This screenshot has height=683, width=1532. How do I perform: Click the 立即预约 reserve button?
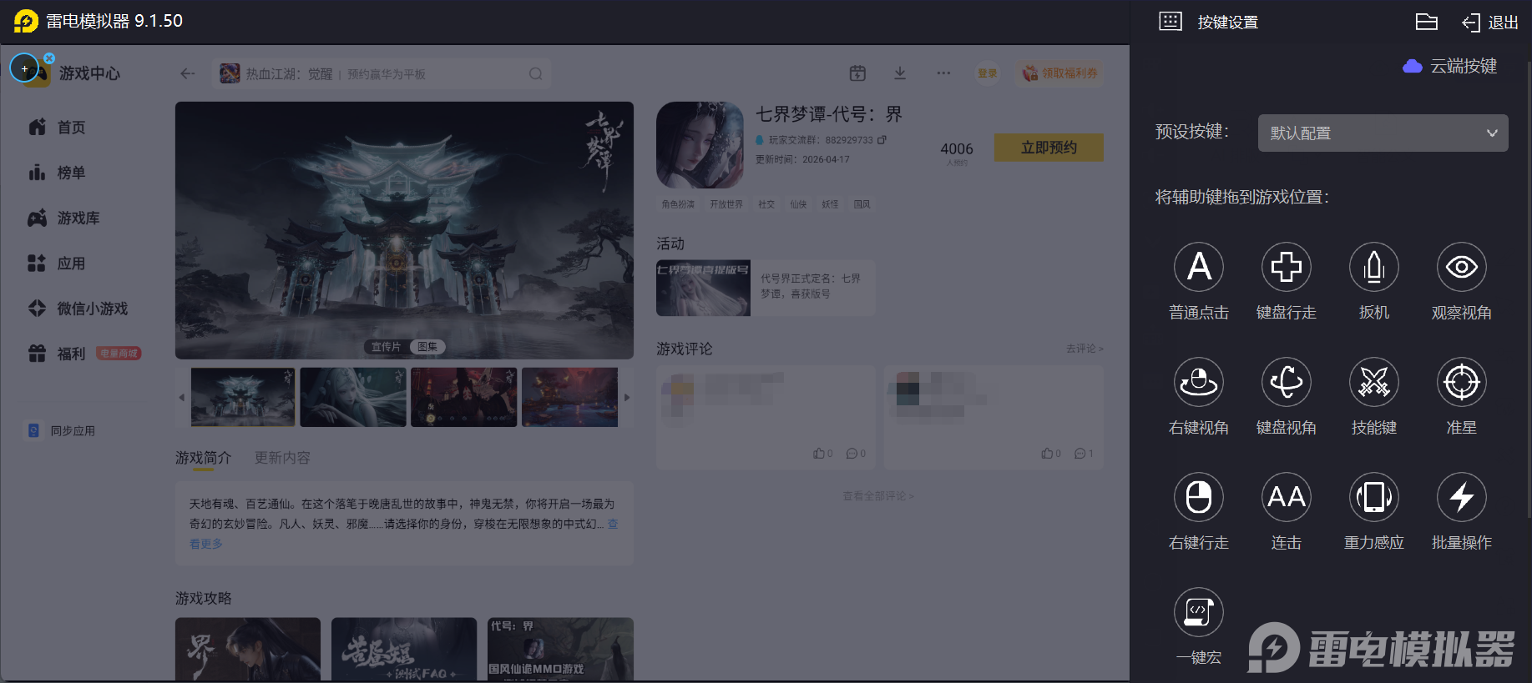tap(1049, 148)
